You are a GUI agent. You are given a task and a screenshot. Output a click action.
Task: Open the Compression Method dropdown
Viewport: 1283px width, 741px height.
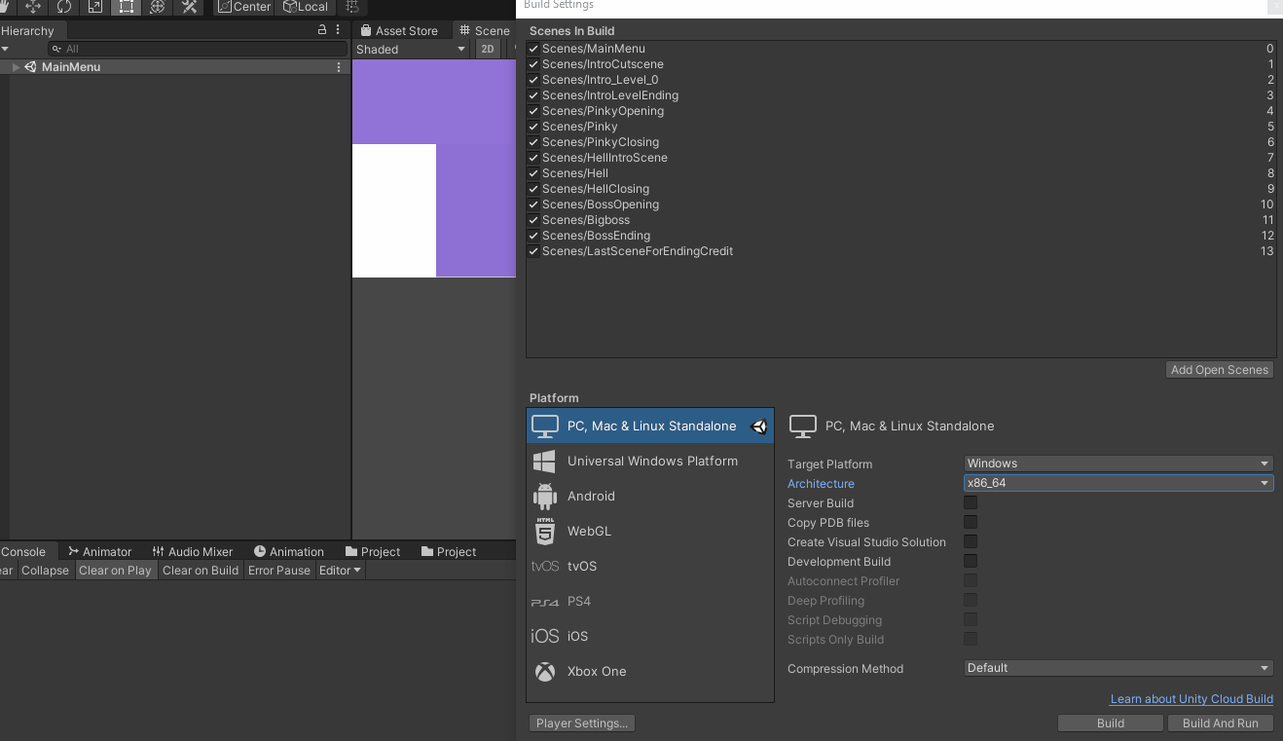[1118, 668]
